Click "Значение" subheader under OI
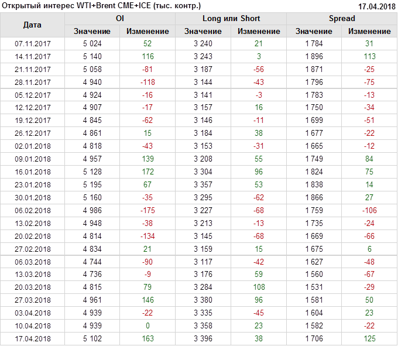The width and height of the screenshot is (398, 346). tap(92, 31)
